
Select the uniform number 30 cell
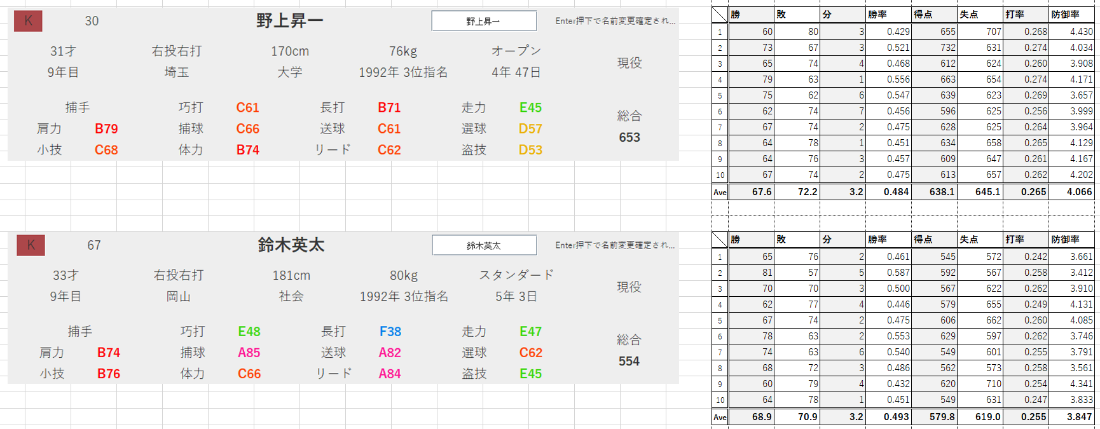pyautogui.click(x=92, y=21)
